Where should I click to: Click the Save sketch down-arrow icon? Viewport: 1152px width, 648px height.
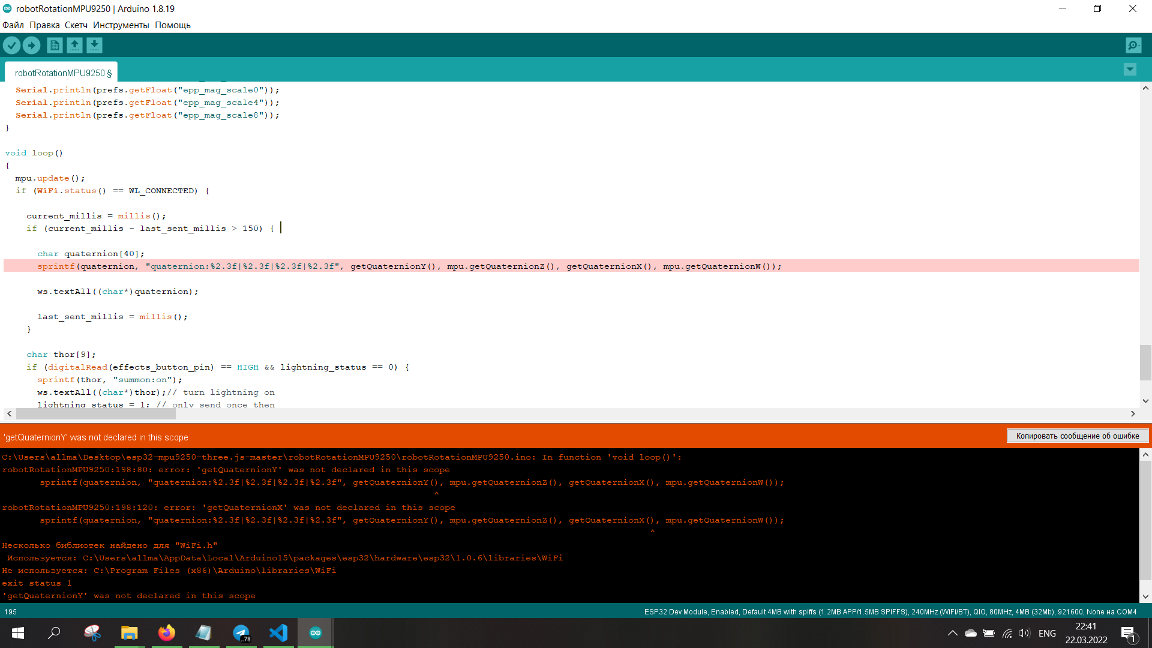click(x=94, y=45)
